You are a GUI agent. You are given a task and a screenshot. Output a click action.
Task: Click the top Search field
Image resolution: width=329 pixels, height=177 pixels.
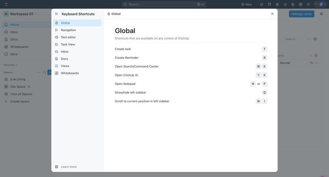[159, 4]
